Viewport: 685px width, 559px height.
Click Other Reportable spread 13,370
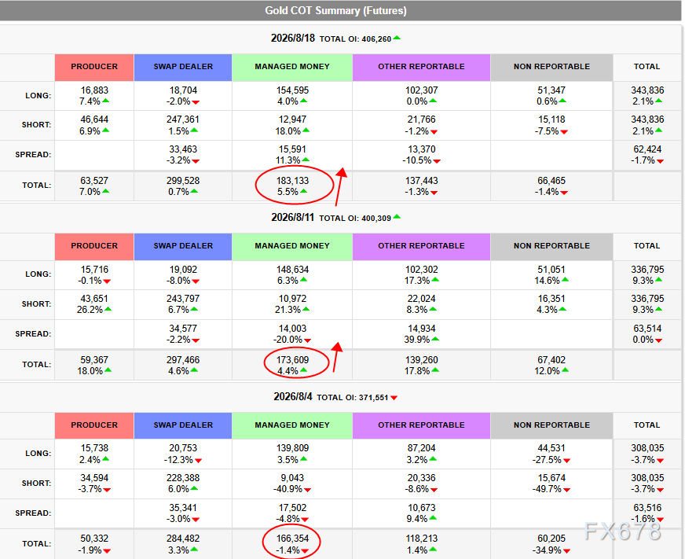(421, 149)
